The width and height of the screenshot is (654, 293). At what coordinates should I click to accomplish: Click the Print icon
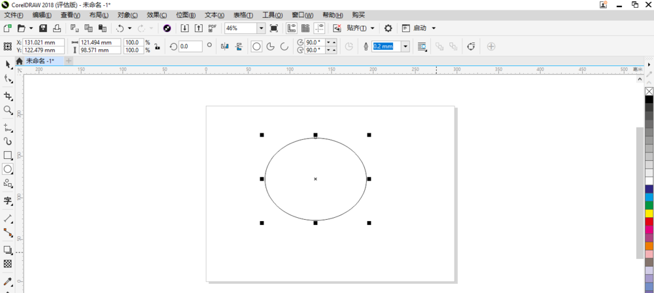[57, 28]
